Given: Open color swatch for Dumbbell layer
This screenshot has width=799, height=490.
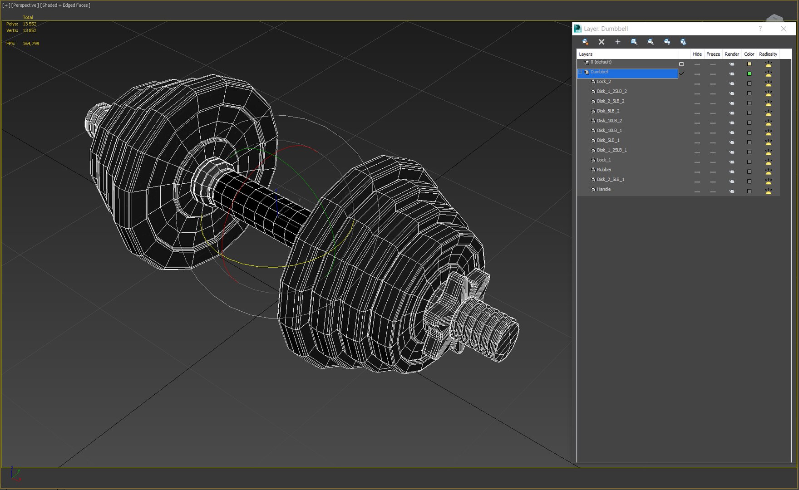Looking at the screenshot, I should 749,73.
